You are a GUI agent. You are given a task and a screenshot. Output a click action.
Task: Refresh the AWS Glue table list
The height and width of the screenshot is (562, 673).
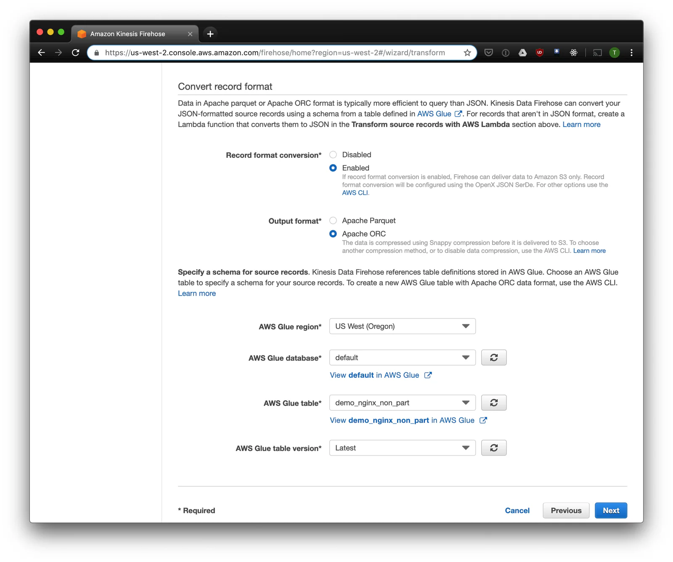point(494,403)
